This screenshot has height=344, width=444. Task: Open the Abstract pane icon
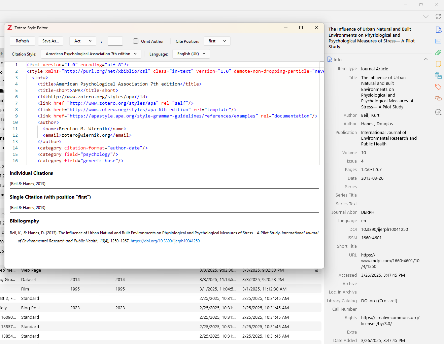coord(438,41)
